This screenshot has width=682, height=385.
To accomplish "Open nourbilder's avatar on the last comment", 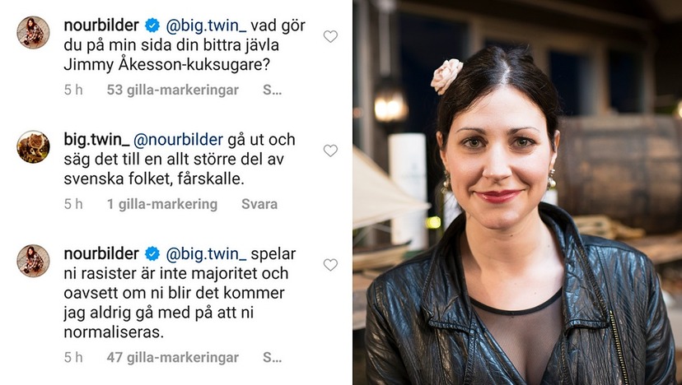I will (x=33, y=261).
